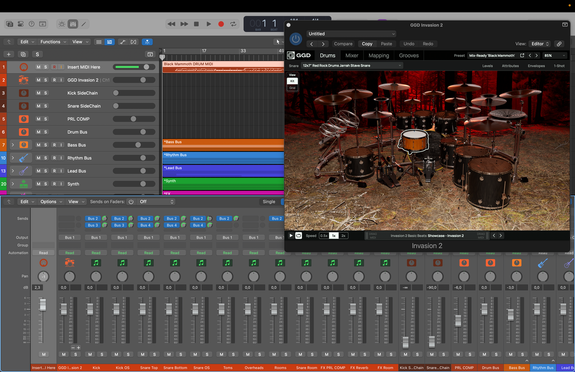The width and height of the screenshot is (575, 372).
Task: Toggle the Catch playhead button
Action: [148, 42]
